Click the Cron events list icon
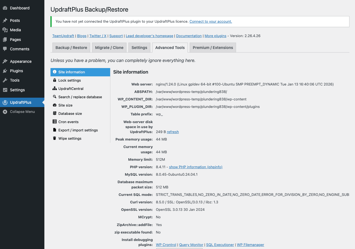The height and width of the screenshot is (249, 355). coord(55,122)
